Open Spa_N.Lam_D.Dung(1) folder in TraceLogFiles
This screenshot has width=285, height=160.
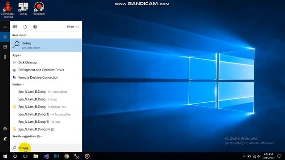[46, 114]
